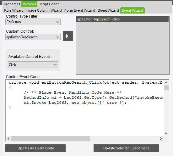Open the Custom Control dropdown
This screenshot has height=156, width=173.
click(33, 37)
